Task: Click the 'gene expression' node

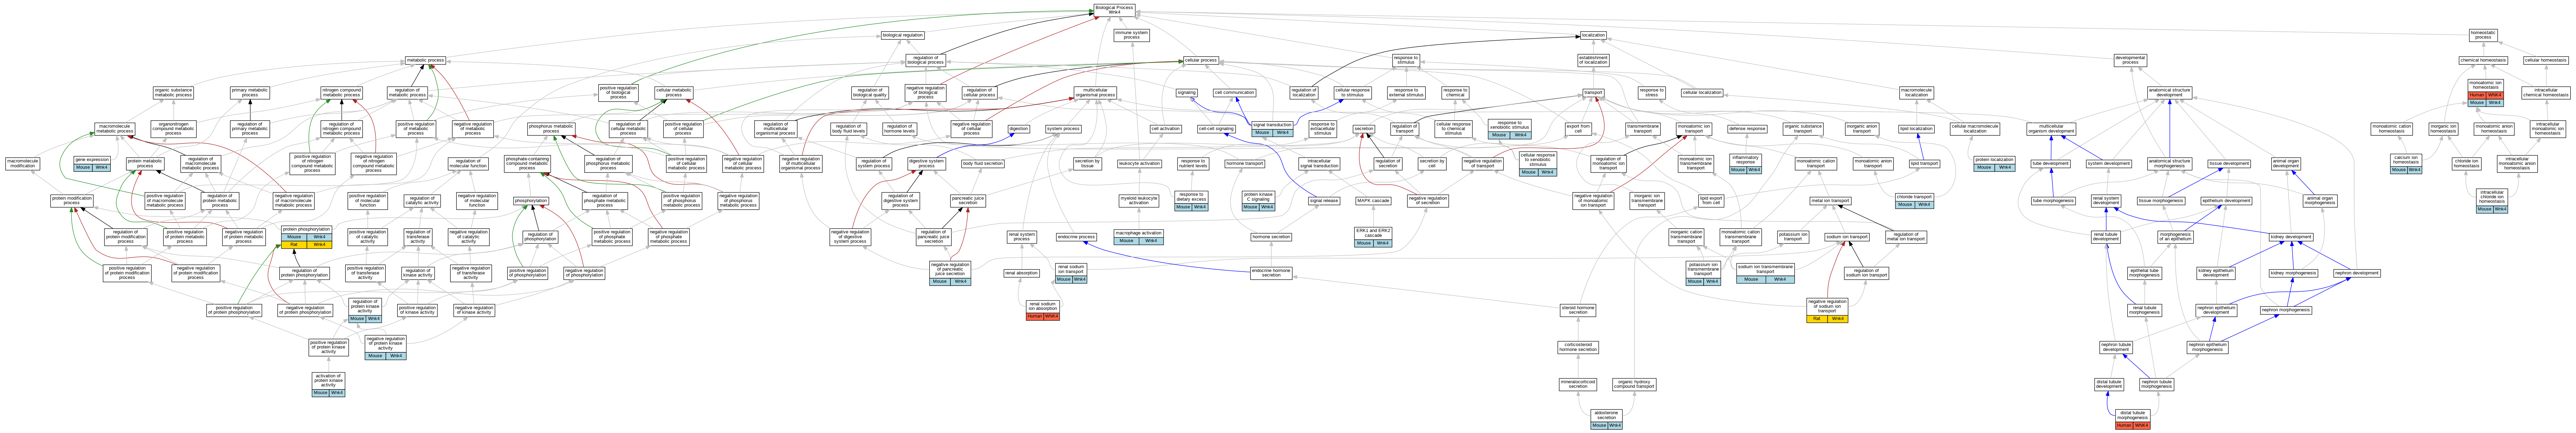Action: [x=92, y=163]
